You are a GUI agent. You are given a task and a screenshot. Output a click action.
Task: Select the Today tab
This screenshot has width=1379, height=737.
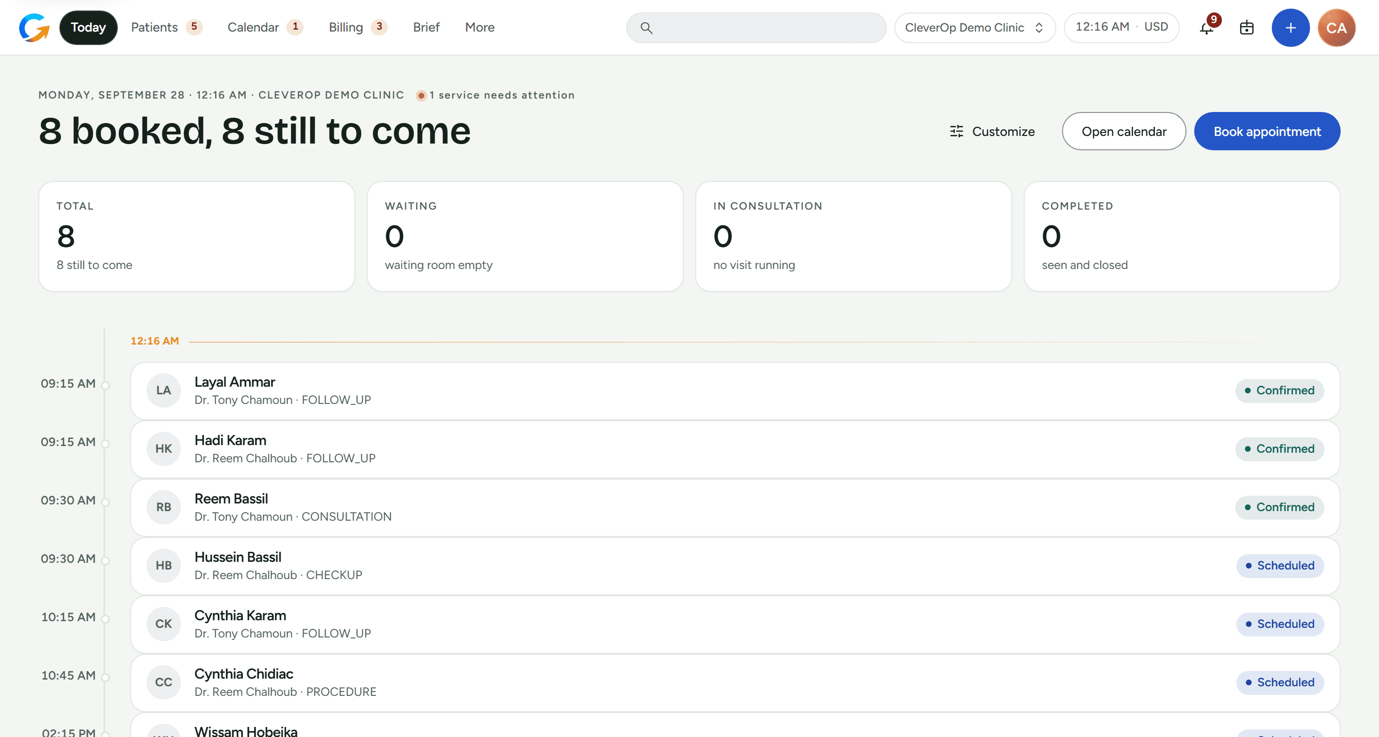[x=88, y=27]
